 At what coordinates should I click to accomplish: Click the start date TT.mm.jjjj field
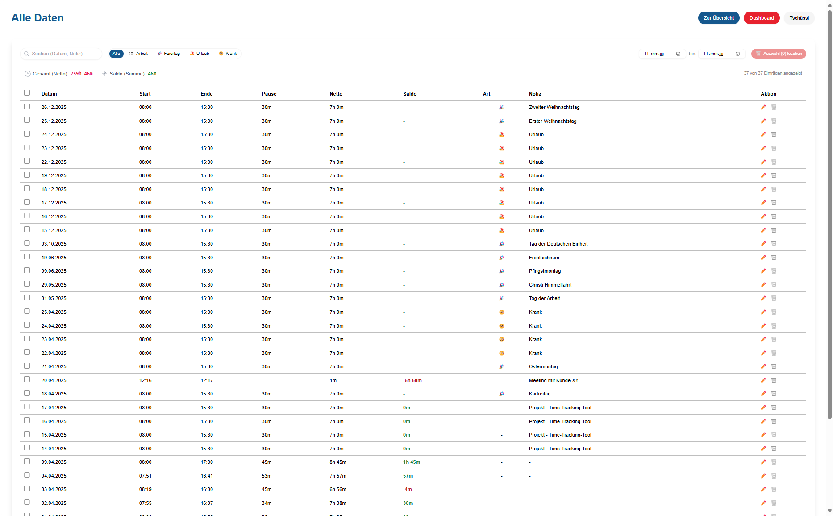click(662, 54)
